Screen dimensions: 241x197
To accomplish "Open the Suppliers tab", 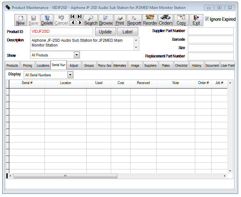I will coord(150,65).
